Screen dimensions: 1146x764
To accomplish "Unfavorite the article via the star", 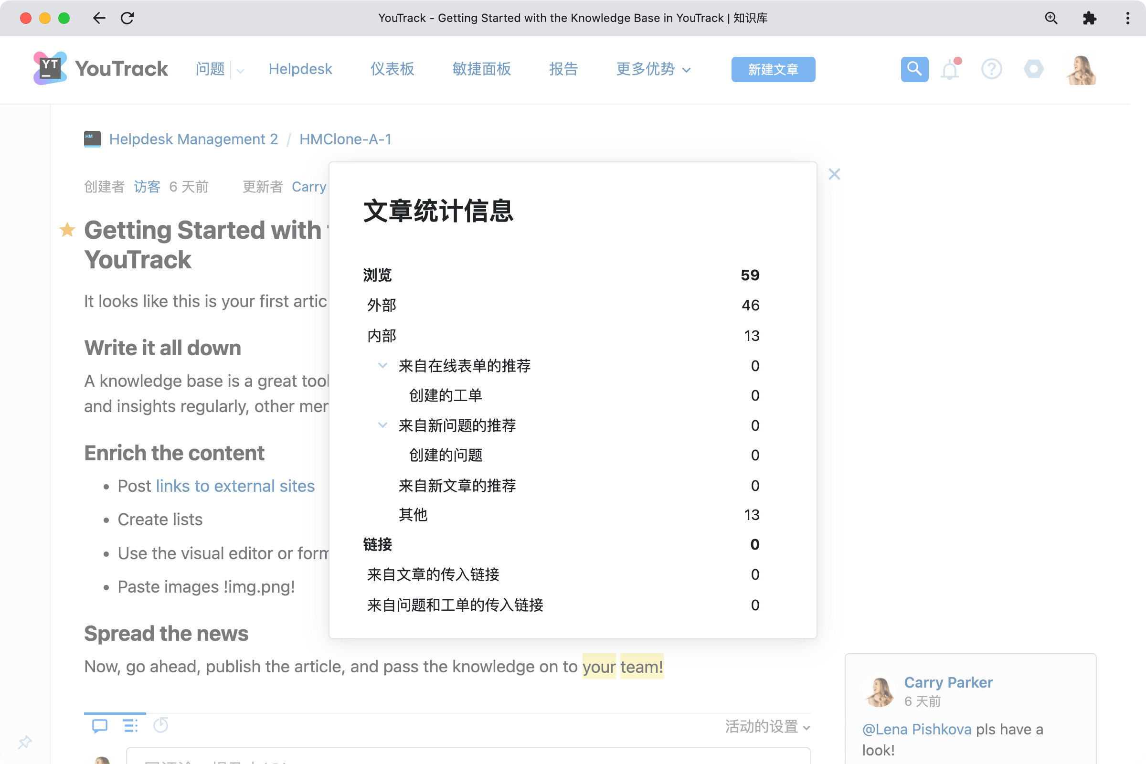I will coord(67,230).
